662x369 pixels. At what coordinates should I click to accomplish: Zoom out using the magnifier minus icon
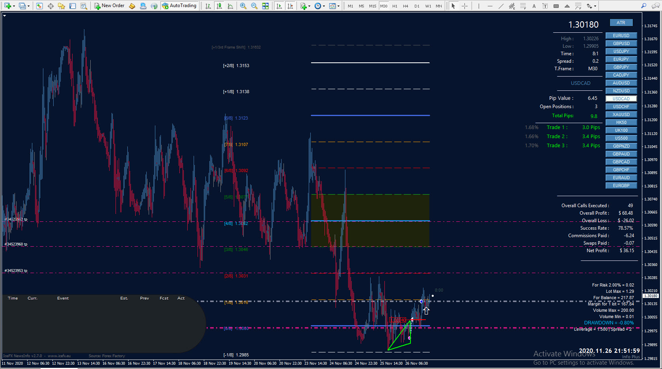pos(254,6)
